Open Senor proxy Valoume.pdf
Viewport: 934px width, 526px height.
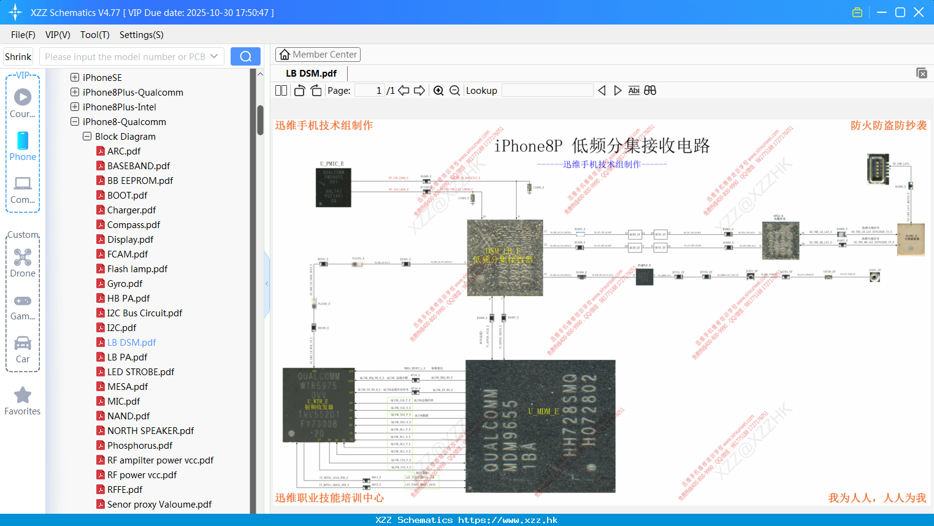tap(159, 504)
